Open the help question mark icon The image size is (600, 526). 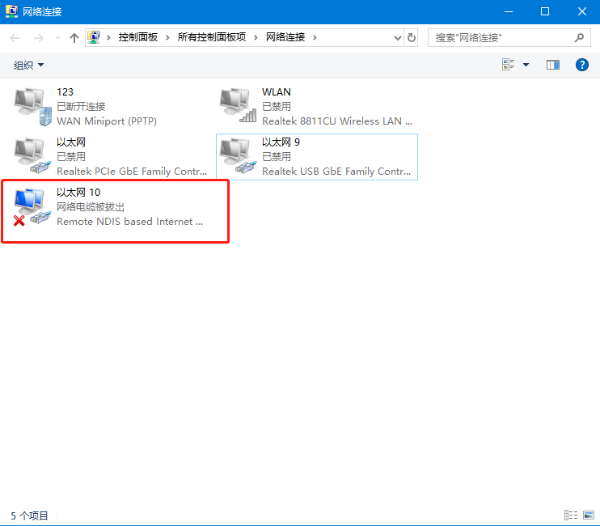pos(581,65)
